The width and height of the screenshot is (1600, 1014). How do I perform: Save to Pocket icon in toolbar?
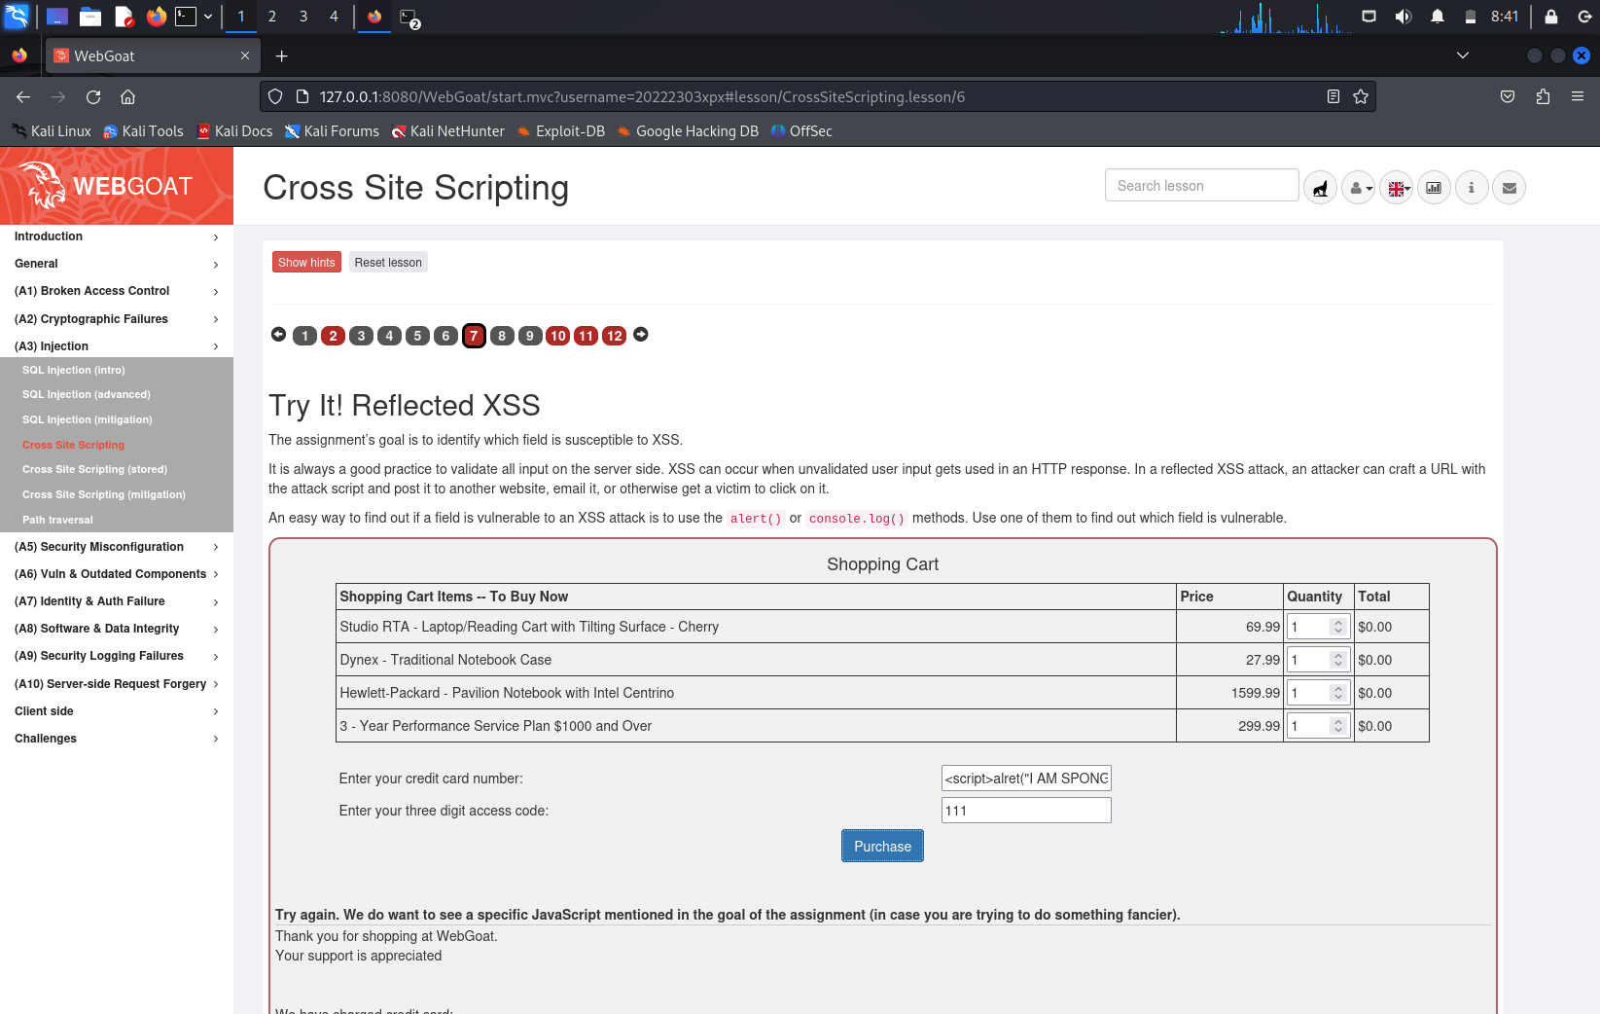coord(1508,96)
